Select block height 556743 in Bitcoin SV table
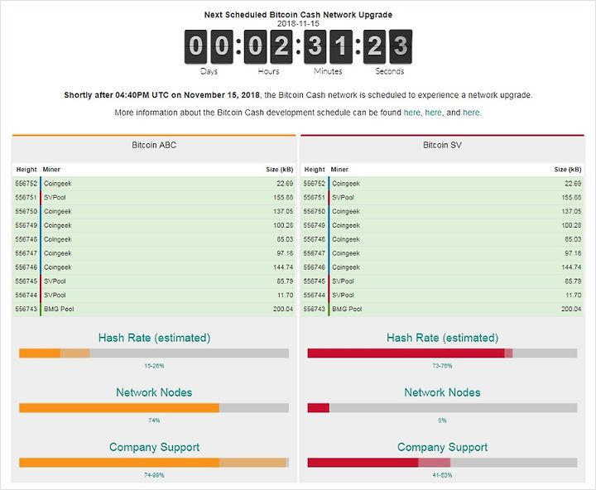This screenshot has width=596, height=490. [x=315, y=309]
